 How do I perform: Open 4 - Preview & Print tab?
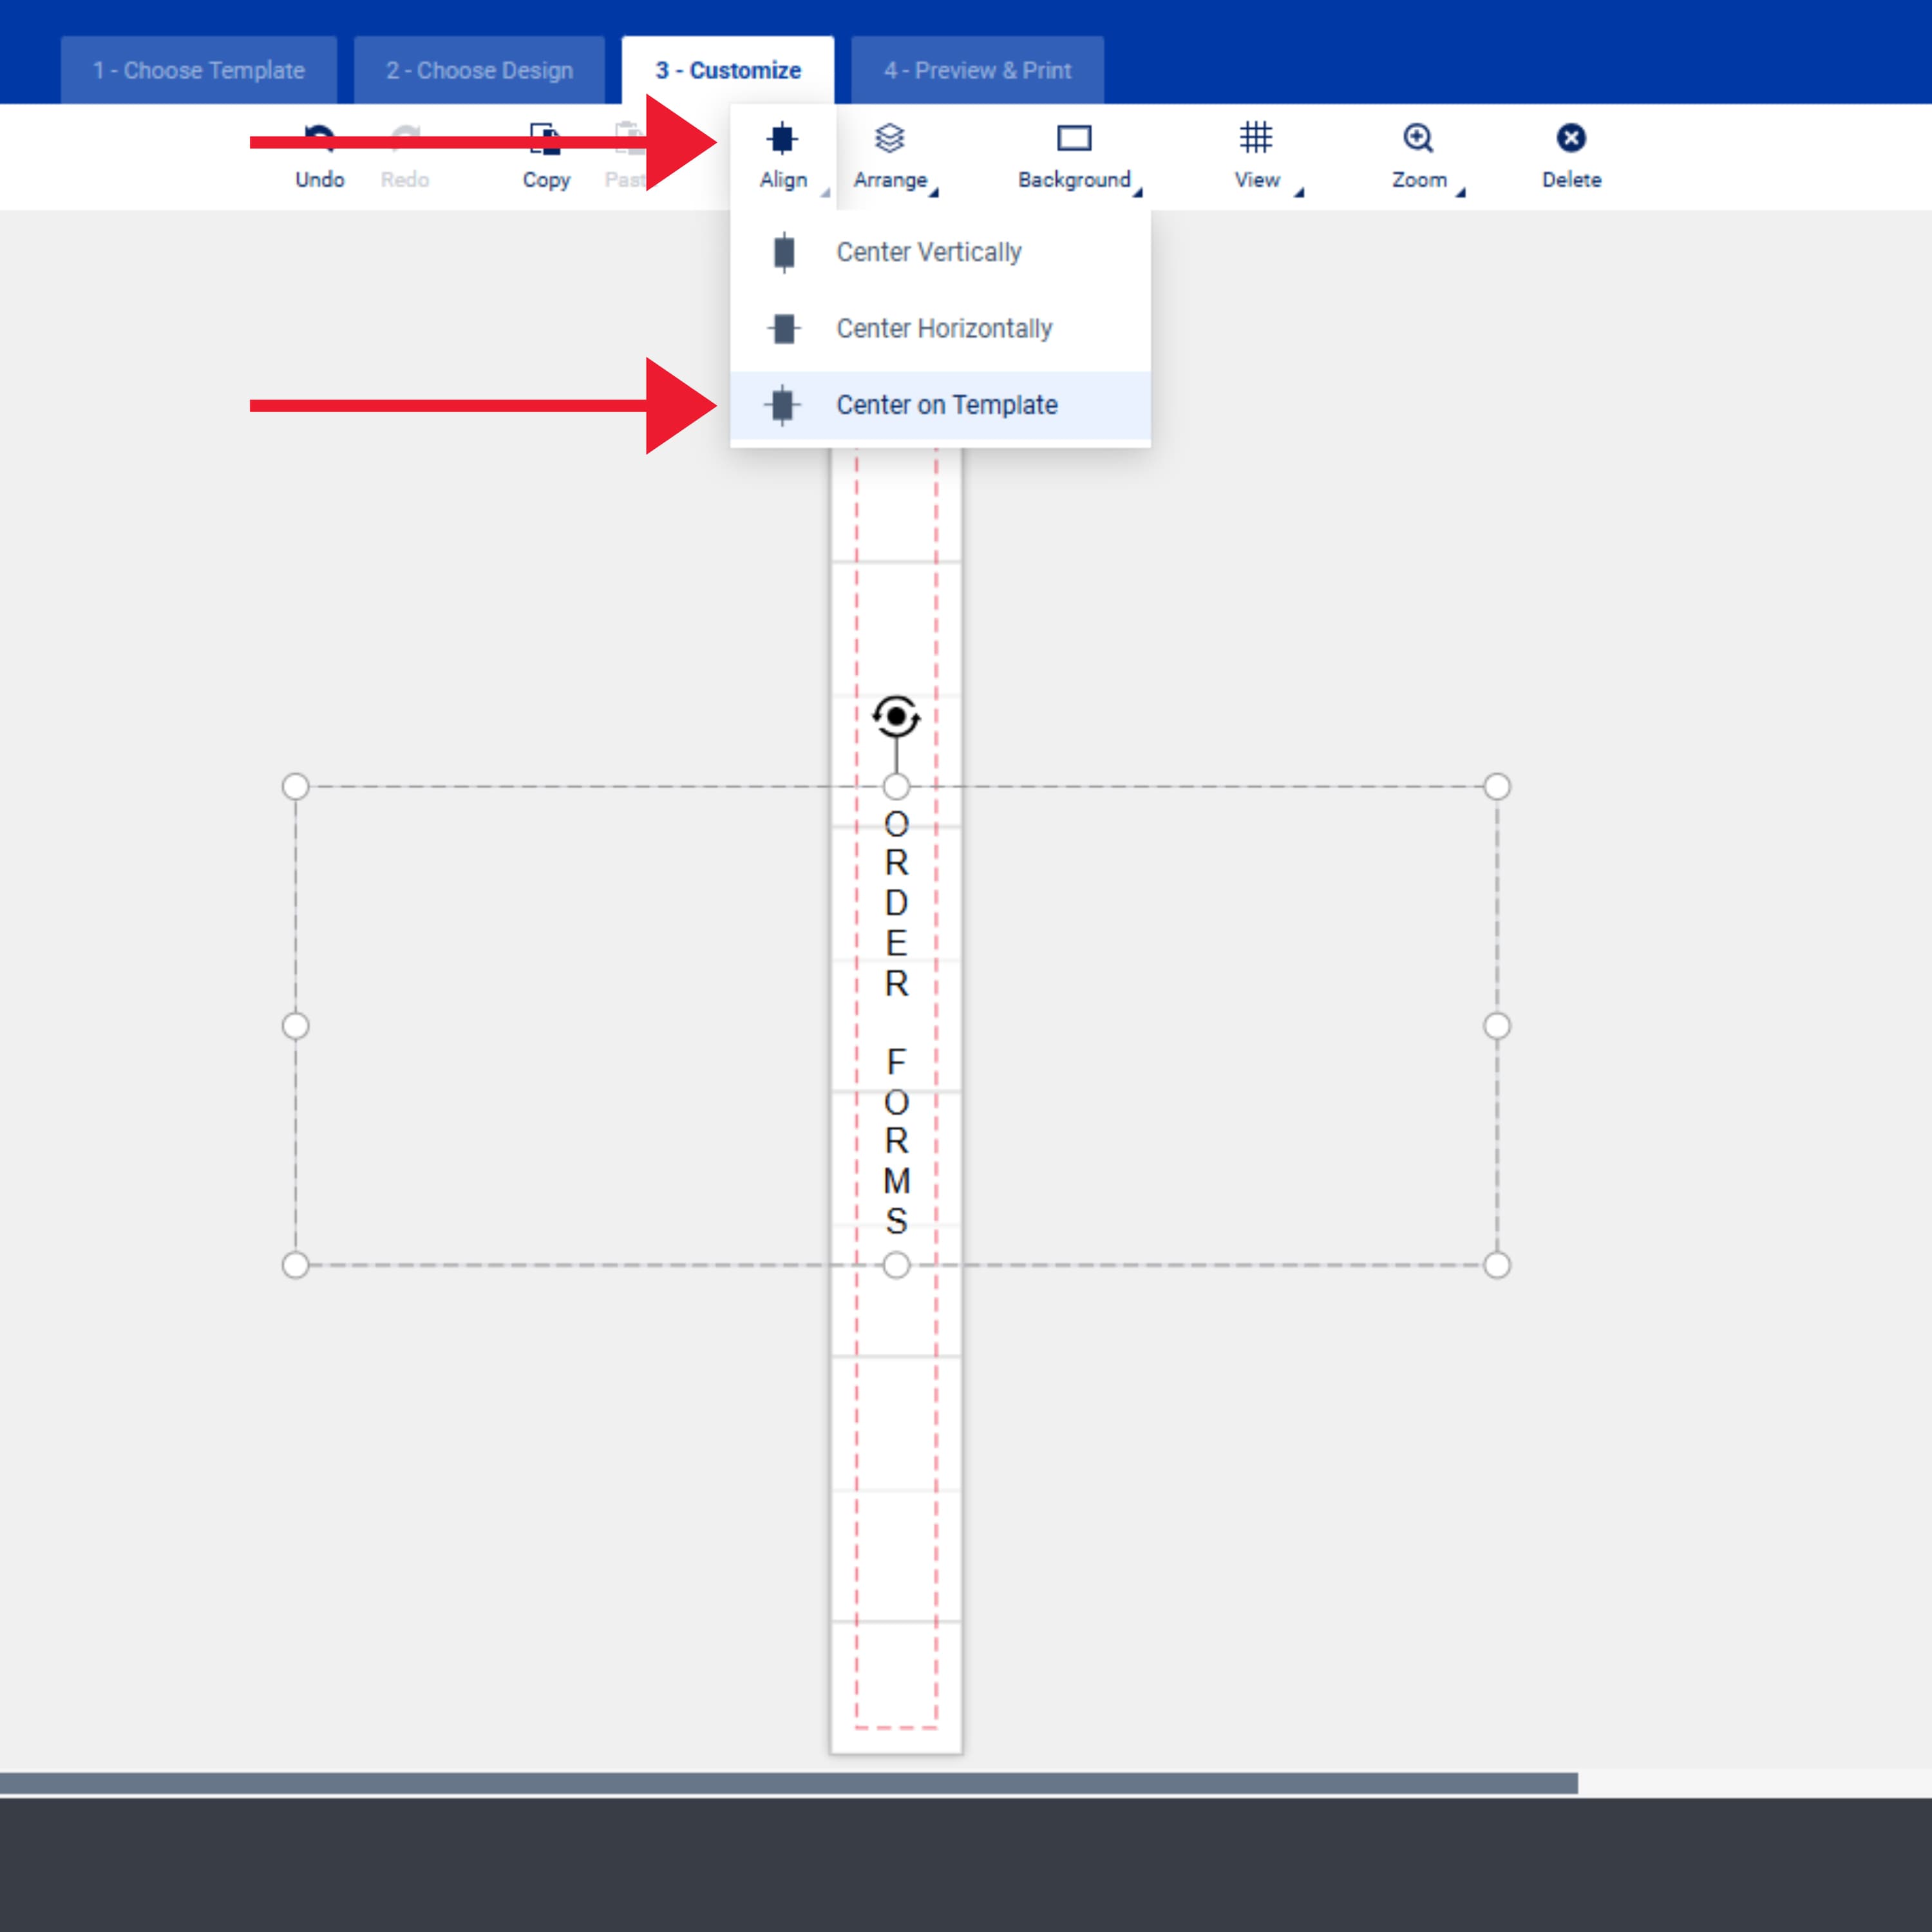pos(977,70)
